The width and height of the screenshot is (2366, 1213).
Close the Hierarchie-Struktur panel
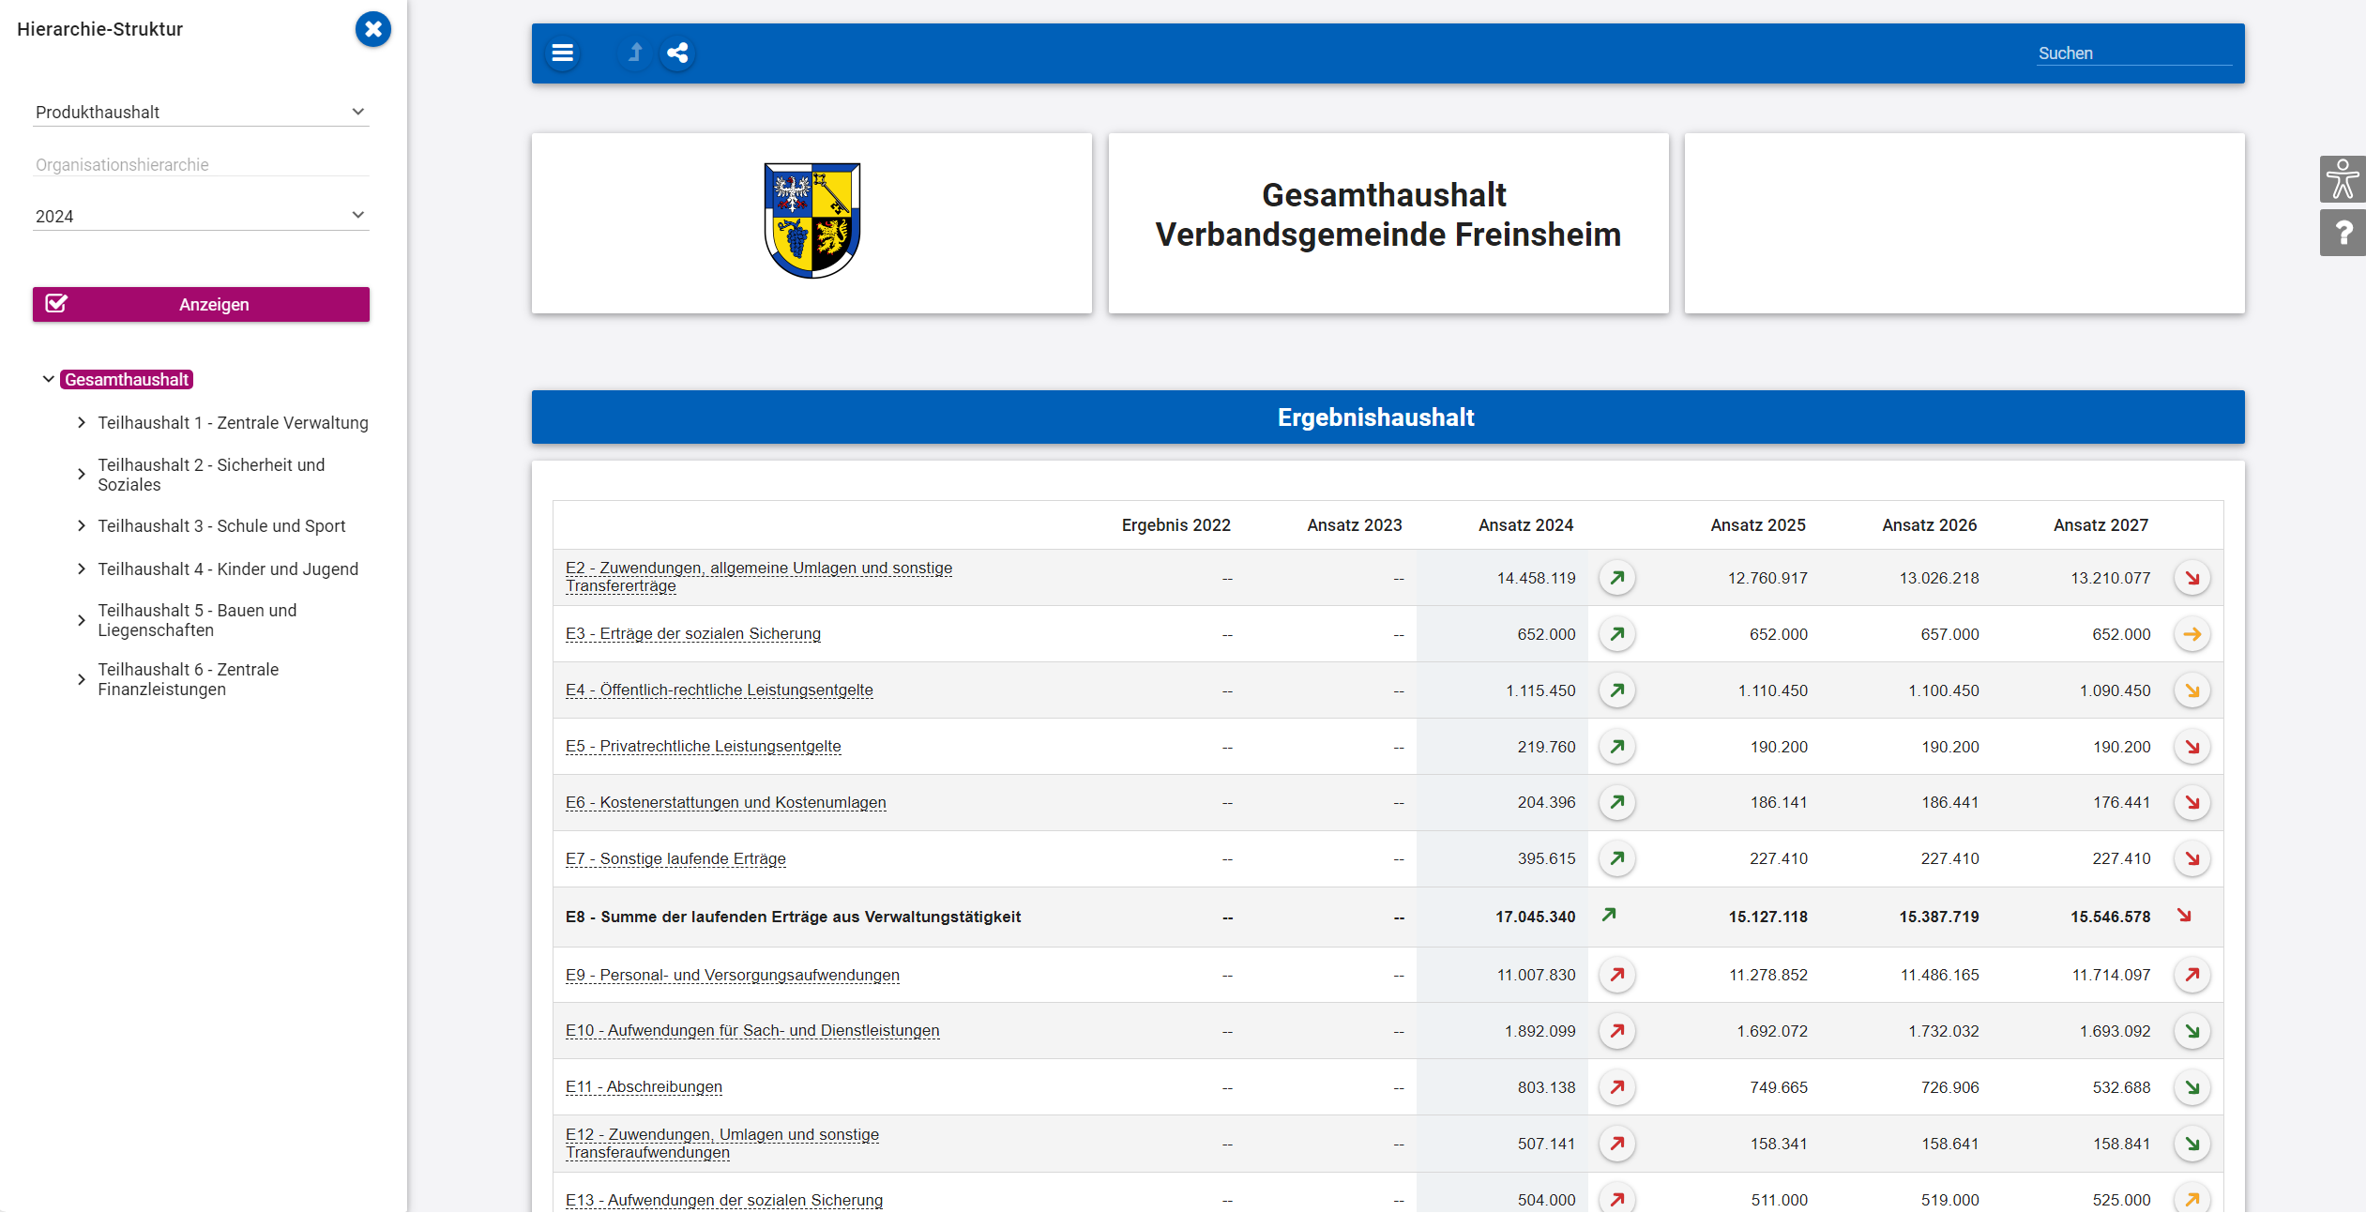pos(372,29)
